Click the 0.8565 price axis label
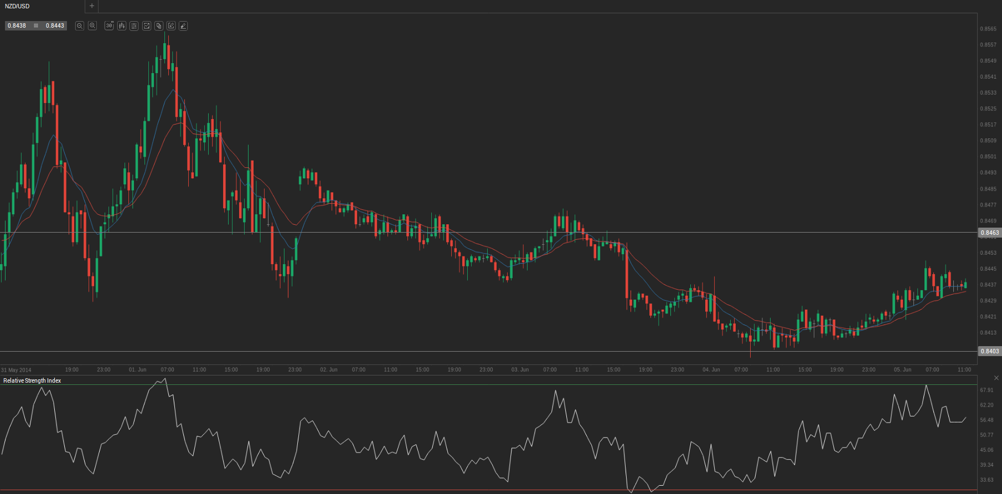1002x494 pixels. tap(988, 29)
